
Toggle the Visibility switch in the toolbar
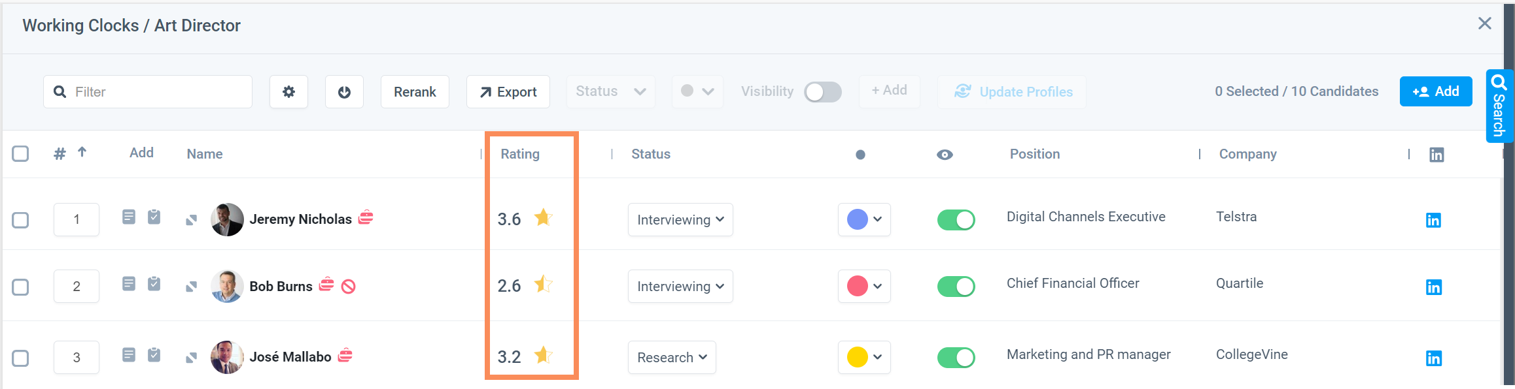click(822, 92)
